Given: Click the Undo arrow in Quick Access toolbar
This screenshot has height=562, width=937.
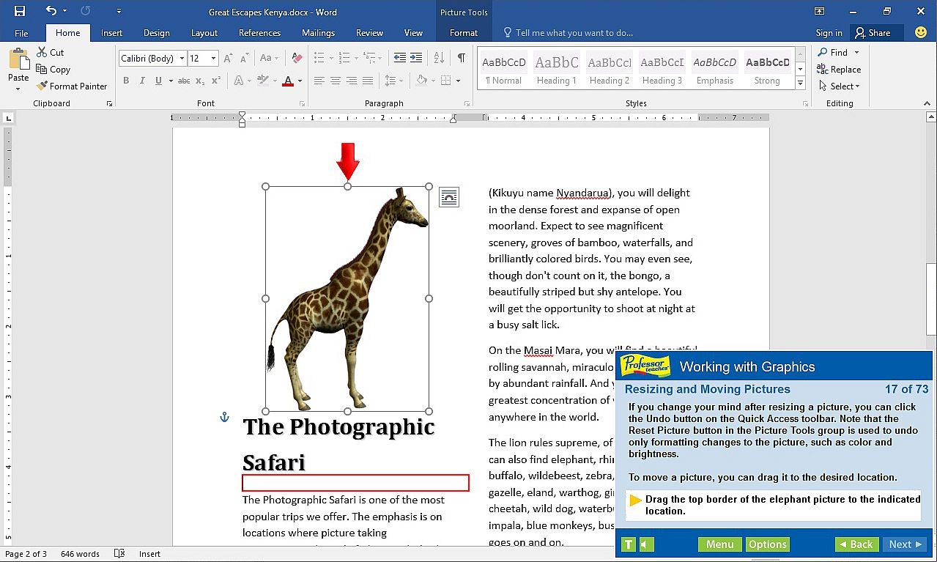Looking at the screenshot, I should (x=51, y=11).
